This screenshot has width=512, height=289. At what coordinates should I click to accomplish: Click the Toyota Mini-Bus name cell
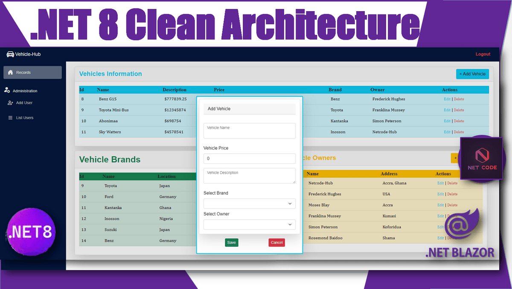click(113, 110)
